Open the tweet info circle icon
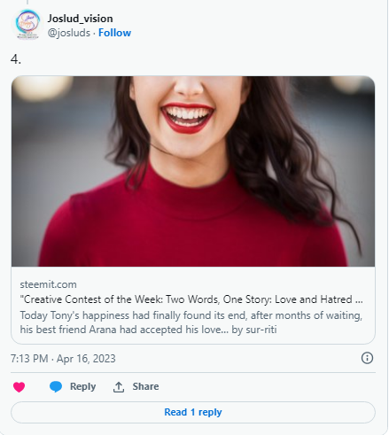The height and width of the screenshot is (435, 389). coord(367,358)
